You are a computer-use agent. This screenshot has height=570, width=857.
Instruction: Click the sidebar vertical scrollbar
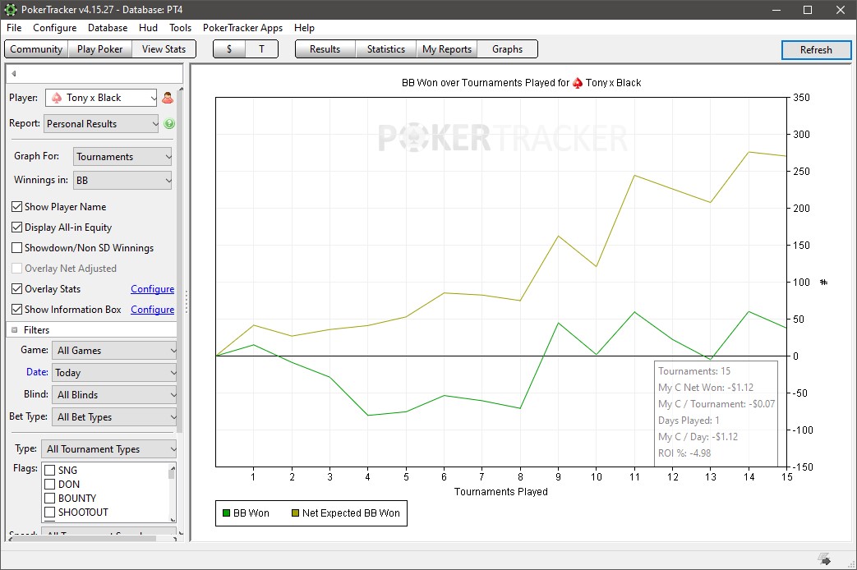point(181,262)
